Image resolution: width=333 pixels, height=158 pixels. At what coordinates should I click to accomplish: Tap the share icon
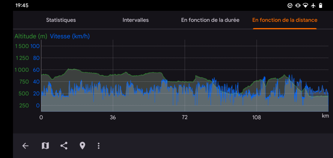pos(64,146)
